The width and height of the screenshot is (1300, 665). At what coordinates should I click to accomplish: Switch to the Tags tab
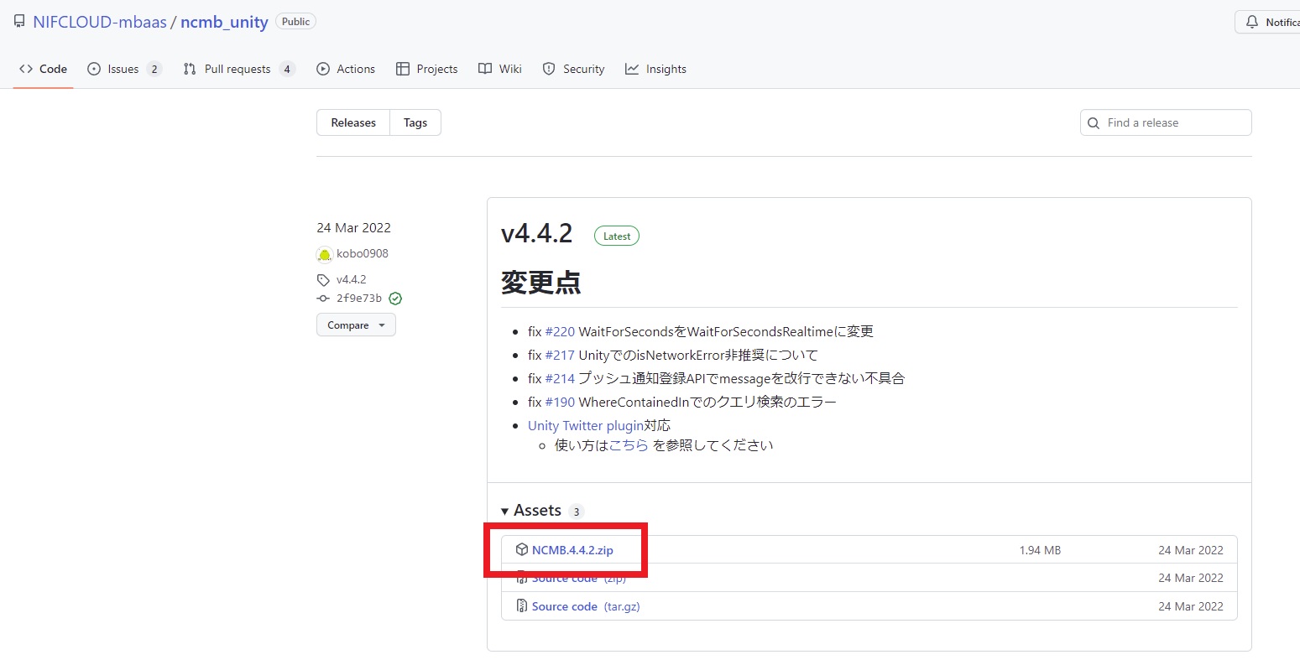pos(415,122)
